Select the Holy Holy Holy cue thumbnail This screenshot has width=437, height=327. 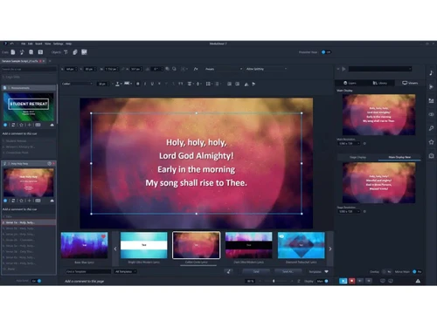coord(29,182)
